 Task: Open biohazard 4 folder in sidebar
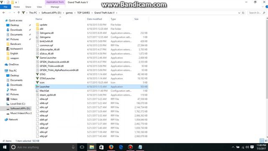click(x=16, y=49)
